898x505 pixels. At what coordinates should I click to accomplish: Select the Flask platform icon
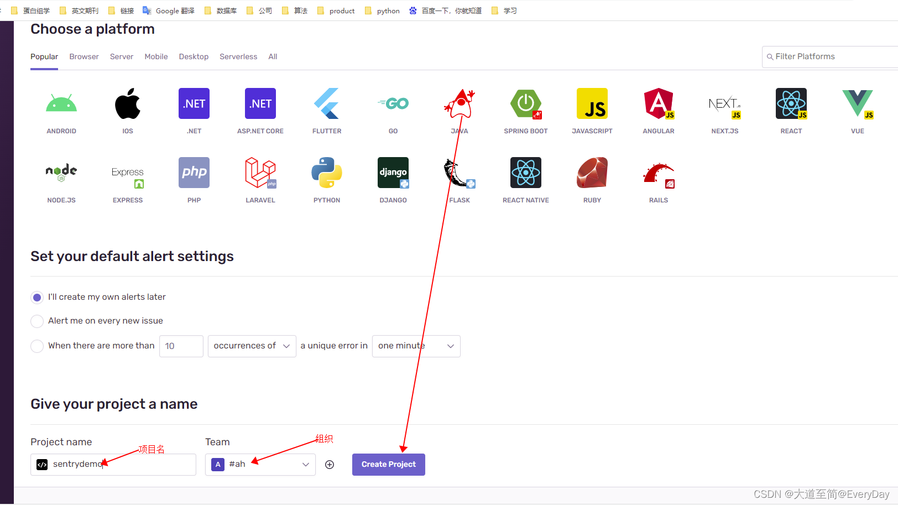pos(460,173)
